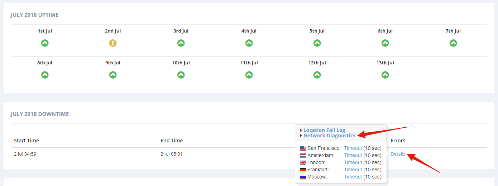Click the 3rd Jul green uptime icon
Image resolution: width=498 pixels, height=186 pixels.
pos(181,43)
